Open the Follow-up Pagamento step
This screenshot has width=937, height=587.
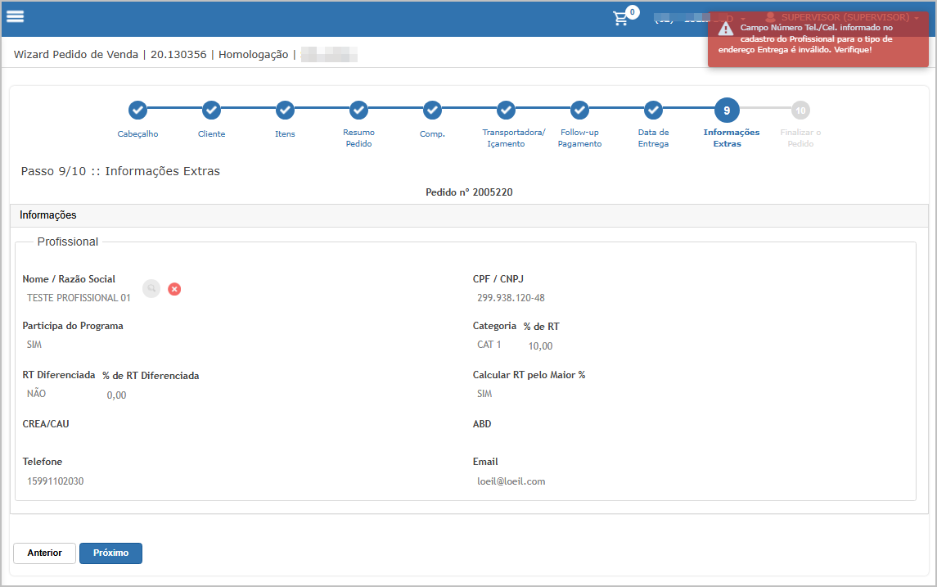click(x=579, y=110)
